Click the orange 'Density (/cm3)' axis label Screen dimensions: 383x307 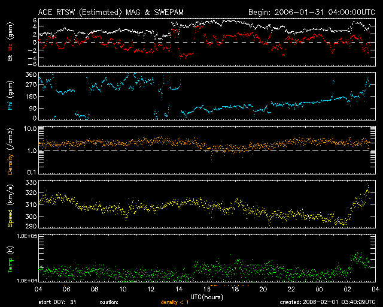(10, 151)
